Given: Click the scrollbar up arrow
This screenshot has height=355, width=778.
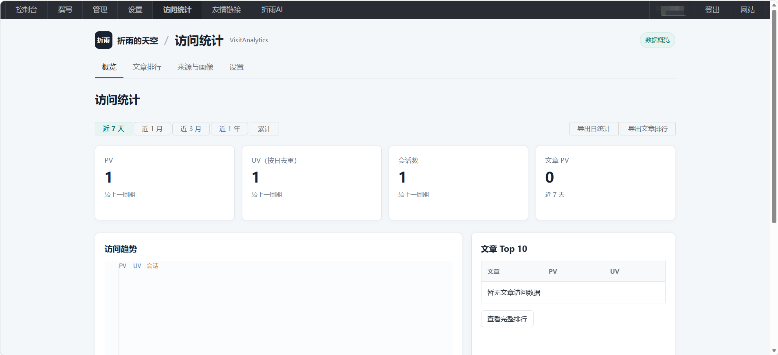Looking at the screenshot, I should click(774, 4).
